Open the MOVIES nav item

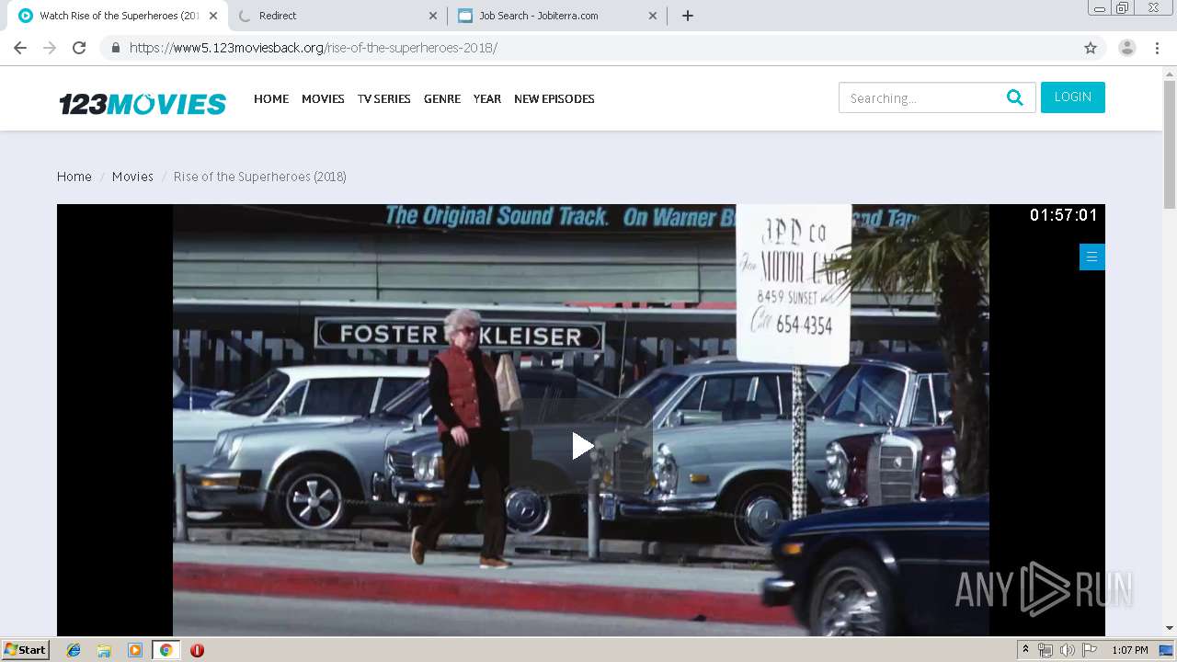[x=323, y=98]
